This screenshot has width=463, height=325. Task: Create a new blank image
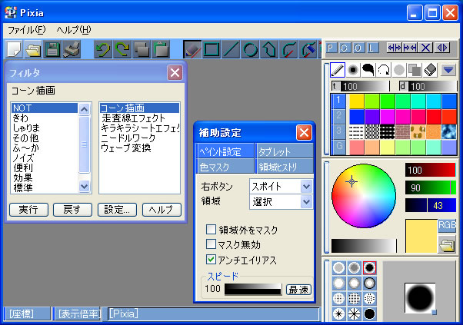[14, 49]
